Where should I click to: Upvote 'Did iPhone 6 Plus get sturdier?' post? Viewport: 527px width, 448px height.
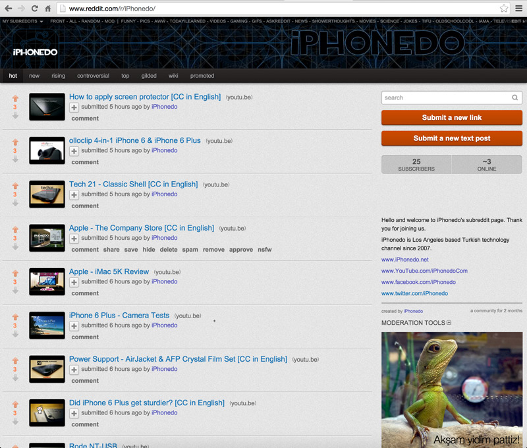15,405
